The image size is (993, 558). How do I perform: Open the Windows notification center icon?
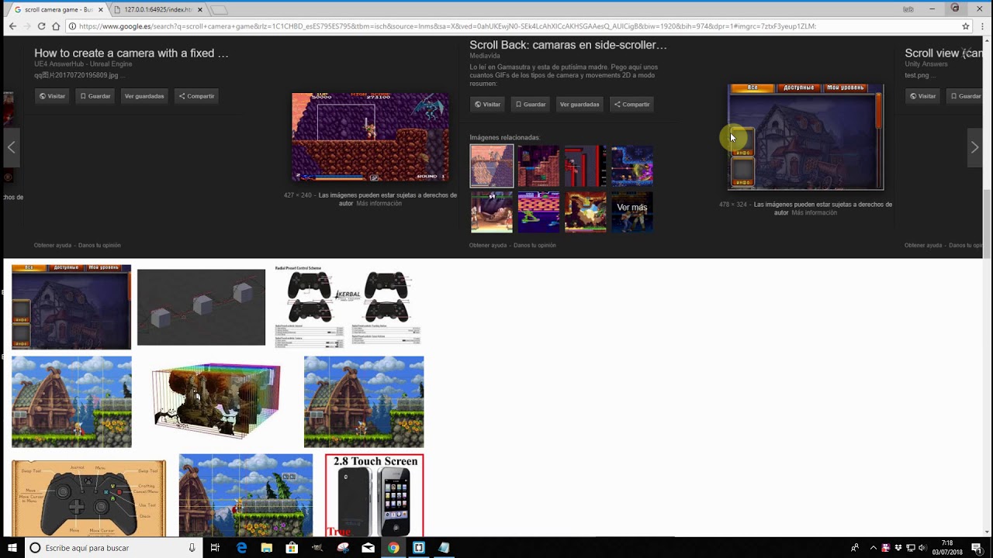(x=977, y=547)
